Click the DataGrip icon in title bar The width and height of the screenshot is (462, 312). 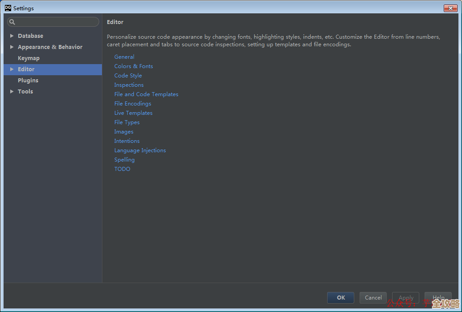pos(8,8)
